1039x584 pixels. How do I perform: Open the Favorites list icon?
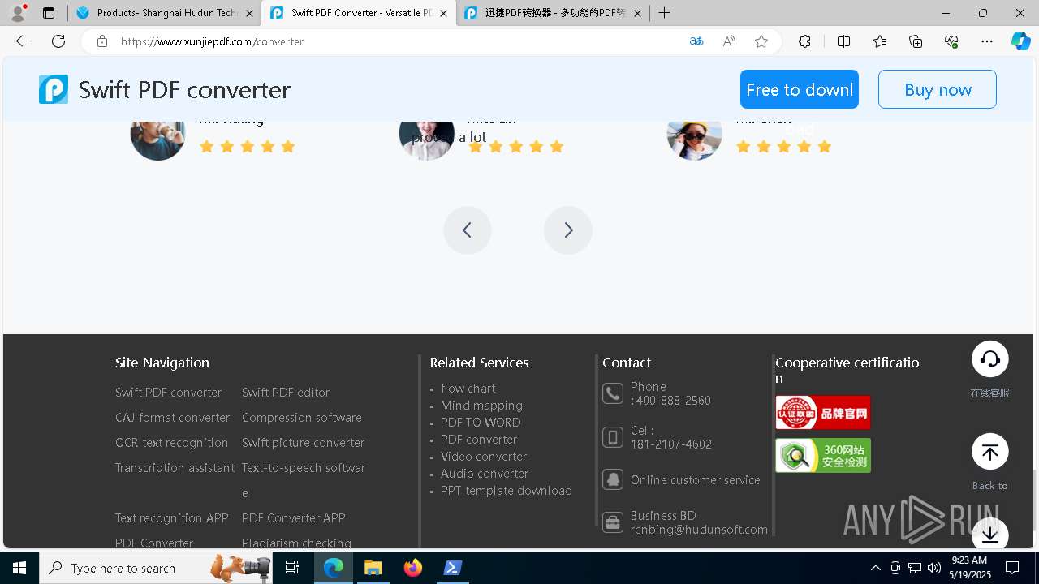point(880,41)
